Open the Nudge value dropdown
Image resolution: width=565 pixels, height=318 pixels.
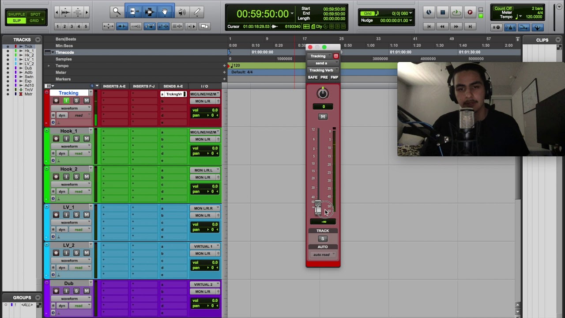[411, 20]
